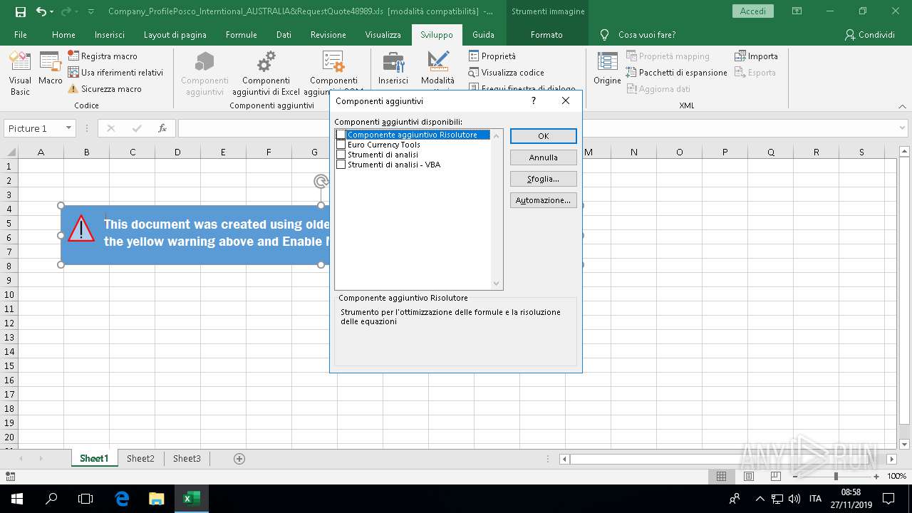This screenshot has width=912, height=513.
Task: Switch to Page Layout view
Action: [x=748, y=476]
